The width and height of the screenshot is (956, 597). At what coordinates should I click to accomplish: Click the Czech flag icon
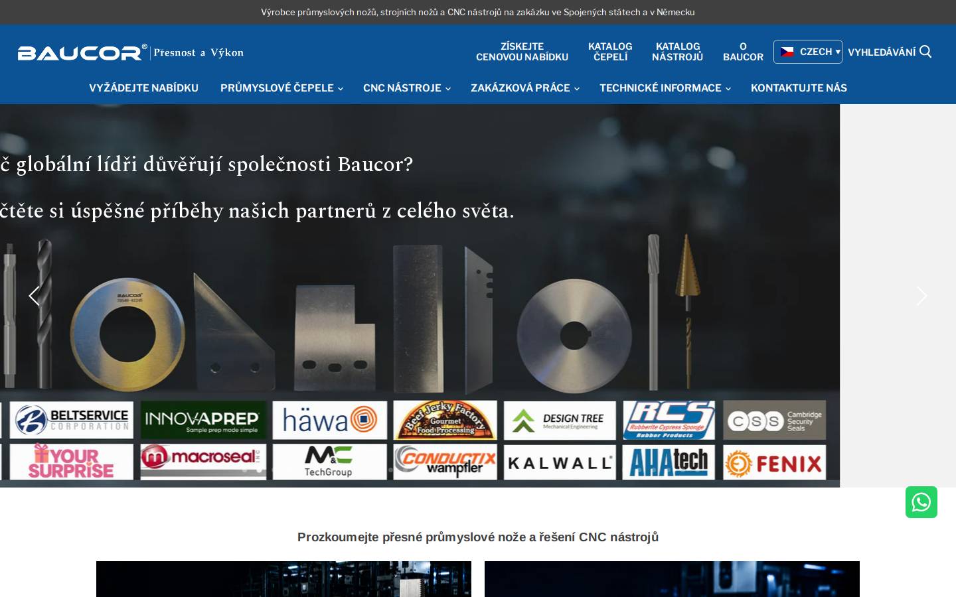[787, 52]
